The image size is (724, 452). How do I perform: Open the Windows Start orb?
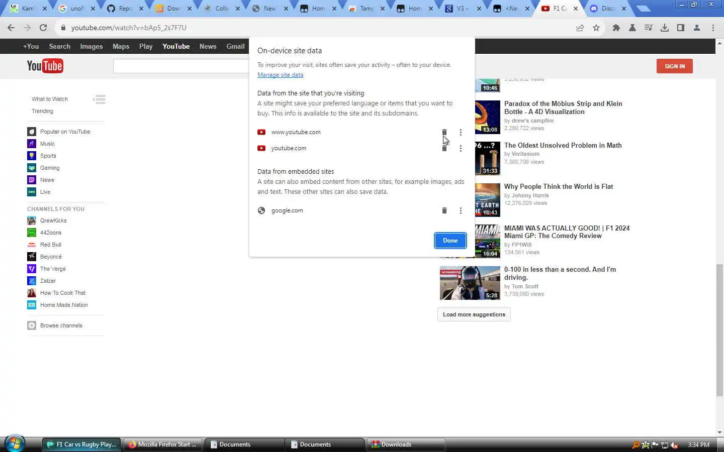click(14, 444)
